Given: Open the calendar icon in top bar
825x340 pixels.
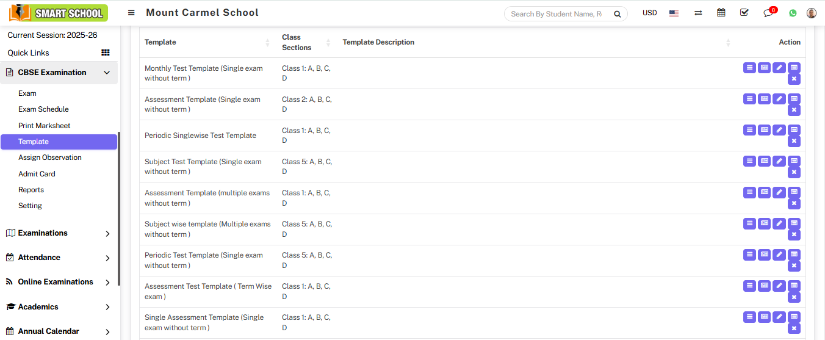Looking at the screenshot, I should click(721, 13).
